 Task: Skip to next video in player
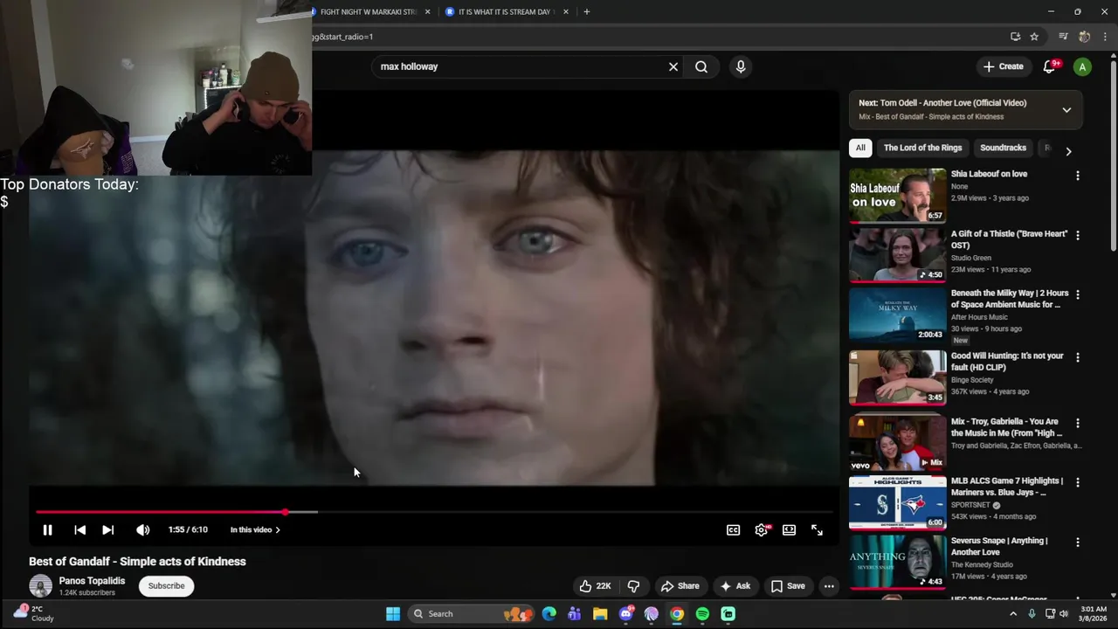[107, 529]
